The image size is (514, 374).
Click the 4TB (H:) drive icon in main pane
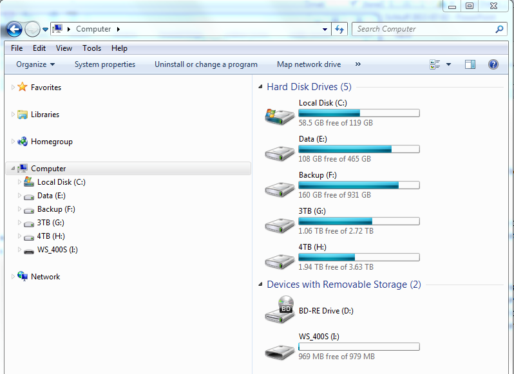coord(280,261)
